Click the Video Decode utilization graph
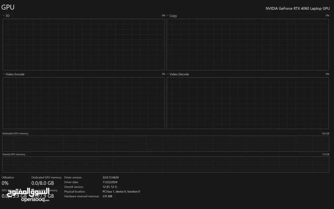This screenshot has width=334, height=209. 248,103
